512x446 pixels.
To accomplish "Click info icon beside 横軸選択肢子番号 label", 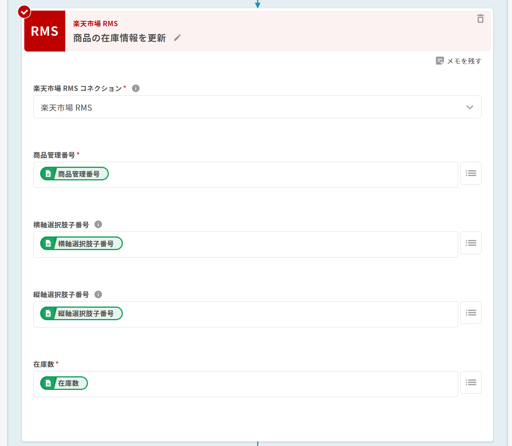I will pyautogui.click(x=98, y=224).
